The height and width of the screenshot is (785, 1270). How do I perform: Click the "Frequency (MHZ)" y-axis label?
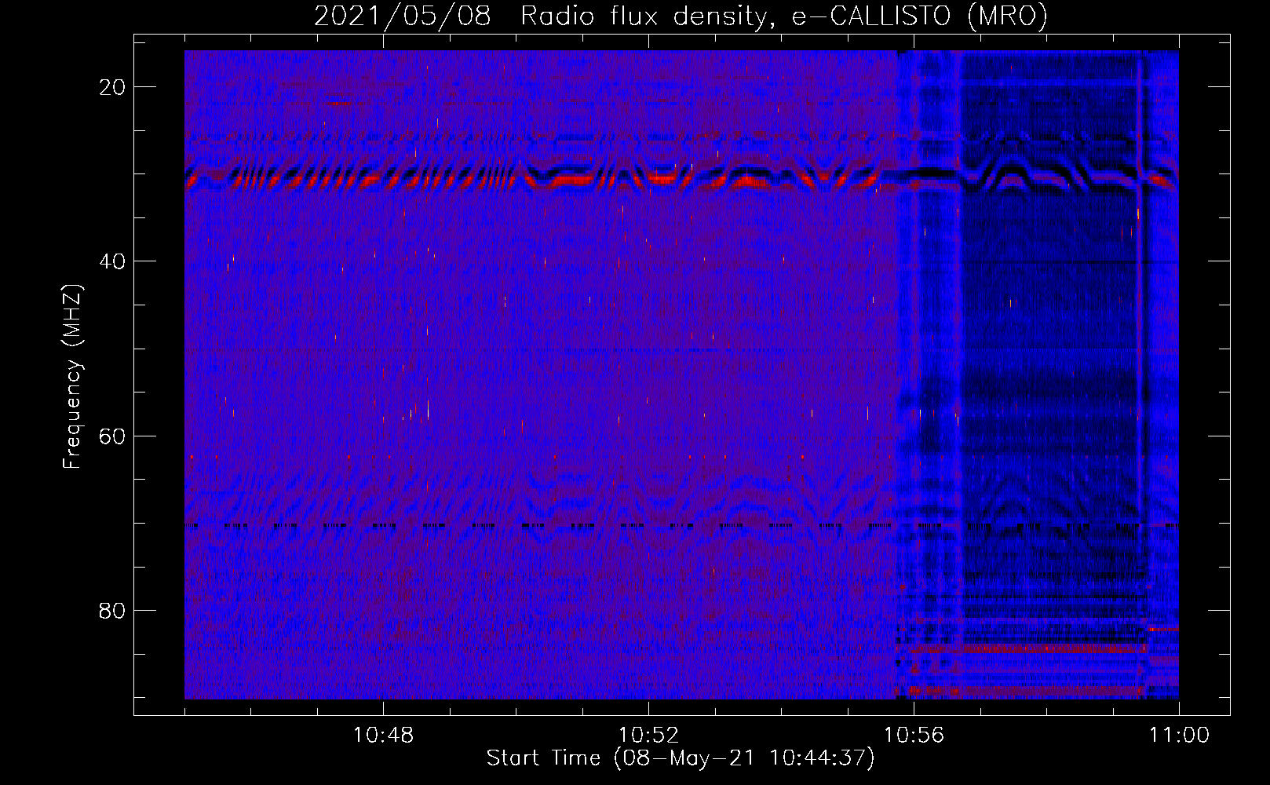click(x=72, y=377)
